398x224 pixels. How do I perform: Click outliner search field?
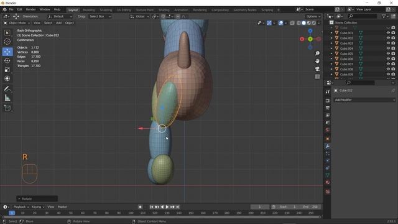click(x=363, y=16)
